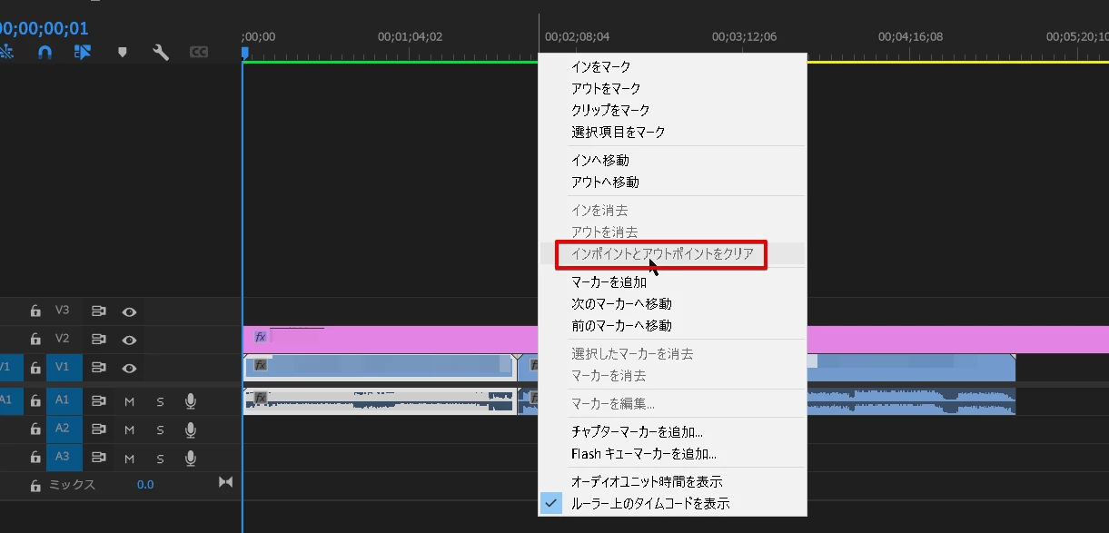The image size is (1109, 533).
Task: Open timeline display settings wrench
Action: point(161,53)
